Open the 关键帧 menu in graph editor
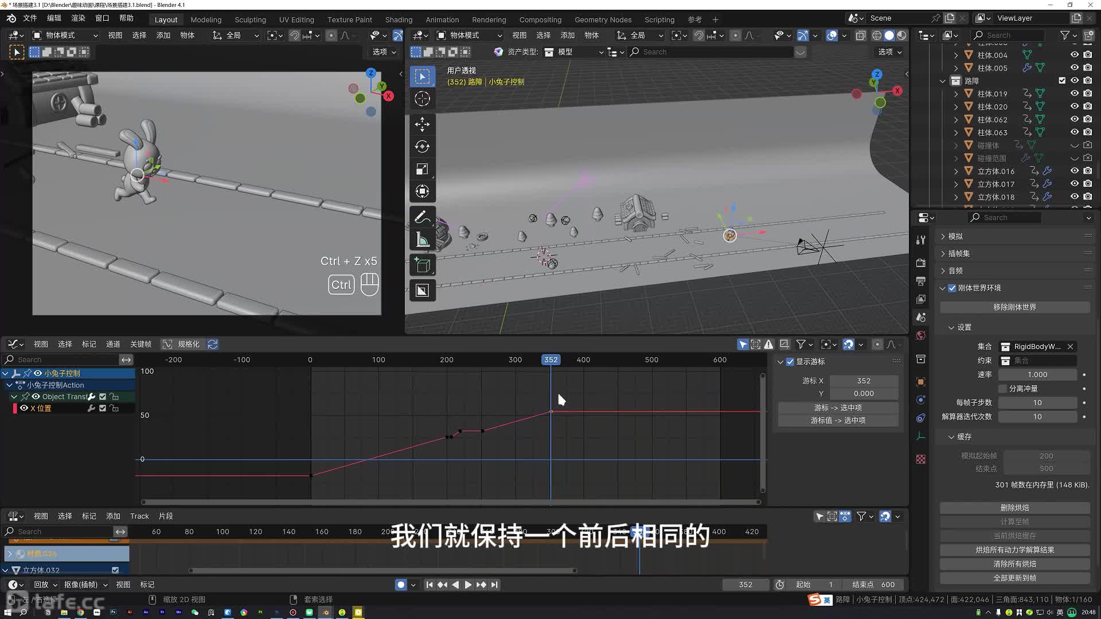The image size is (1101, 619). coord(140,344)
